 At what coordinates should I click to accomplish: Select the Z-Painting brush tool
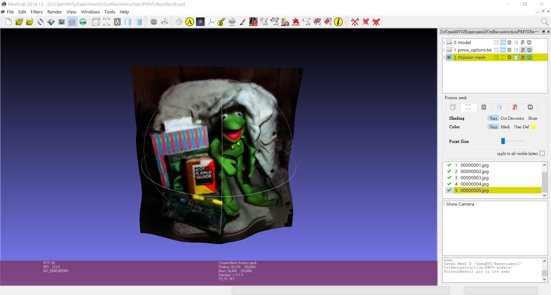[242, 22]
